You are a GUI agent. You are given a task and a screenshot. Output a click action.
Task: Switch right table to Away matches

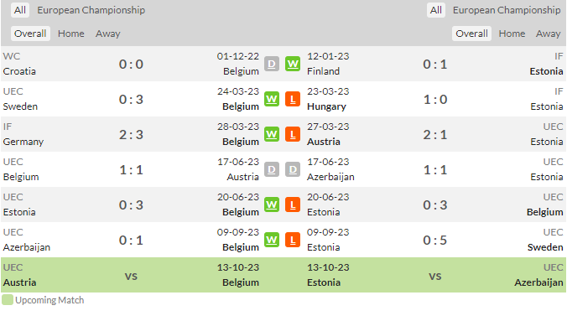click(x=548, y=34)
